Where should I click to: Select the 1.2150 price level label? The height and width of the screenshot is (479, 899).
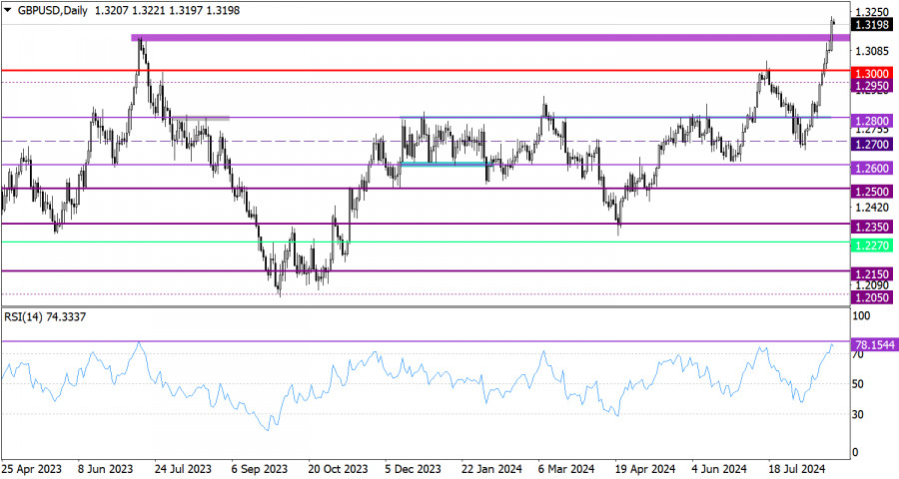point(872,274)
